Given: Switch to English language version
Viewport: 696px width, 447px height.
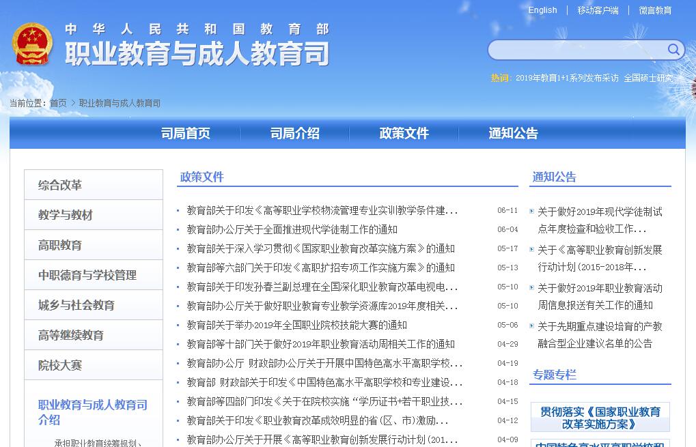Looking at the screenshot, I should pos(542,10).
